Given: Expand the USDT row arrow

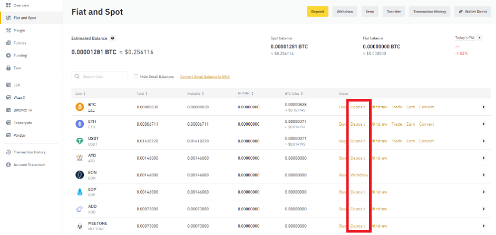Looking at the screenshot, I should click(483, 141).
